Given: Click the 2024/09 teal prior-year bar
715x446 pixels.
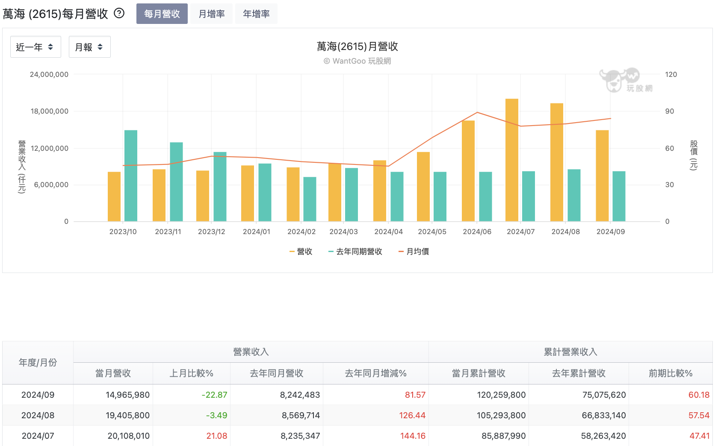Looking at the screenshot, I should [x=619, y=197].
